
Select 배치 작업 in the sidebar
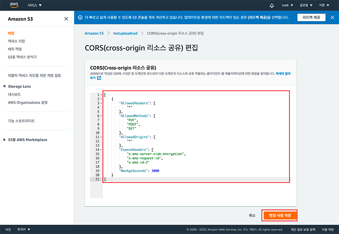coord(15,49)
